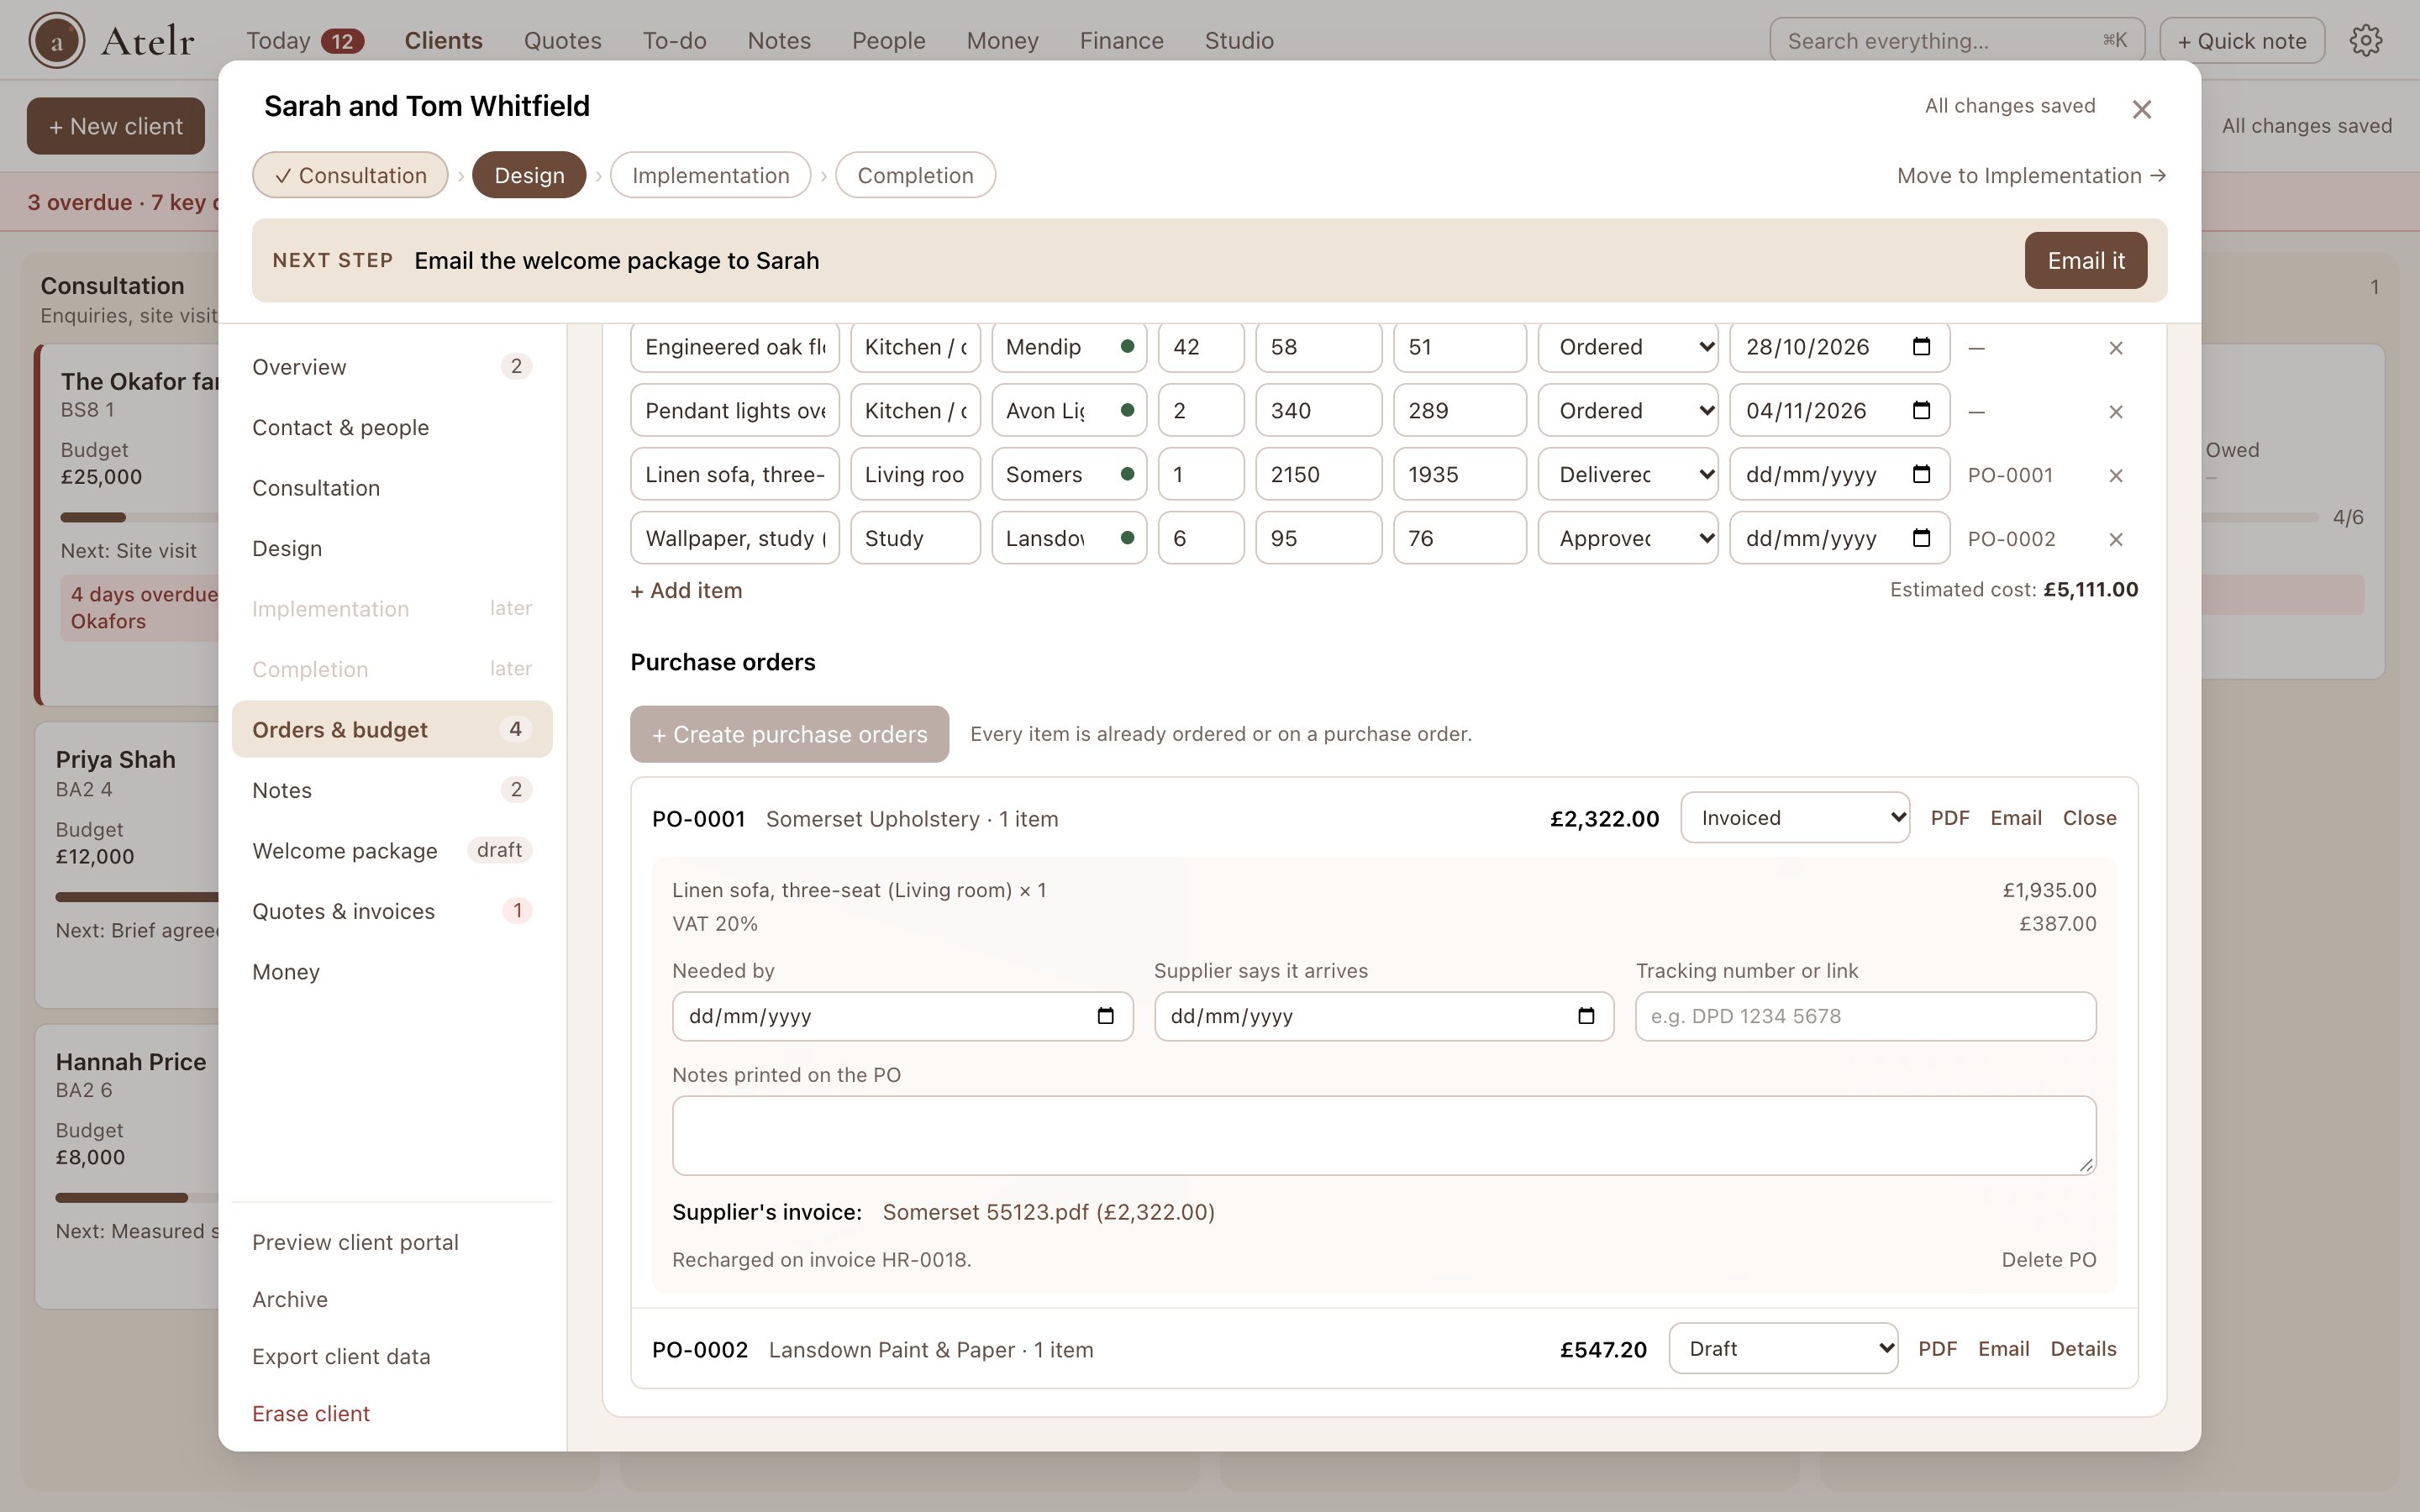Open the Notes sidebar section
The image size is (2420, 1512).
[392, 791]
